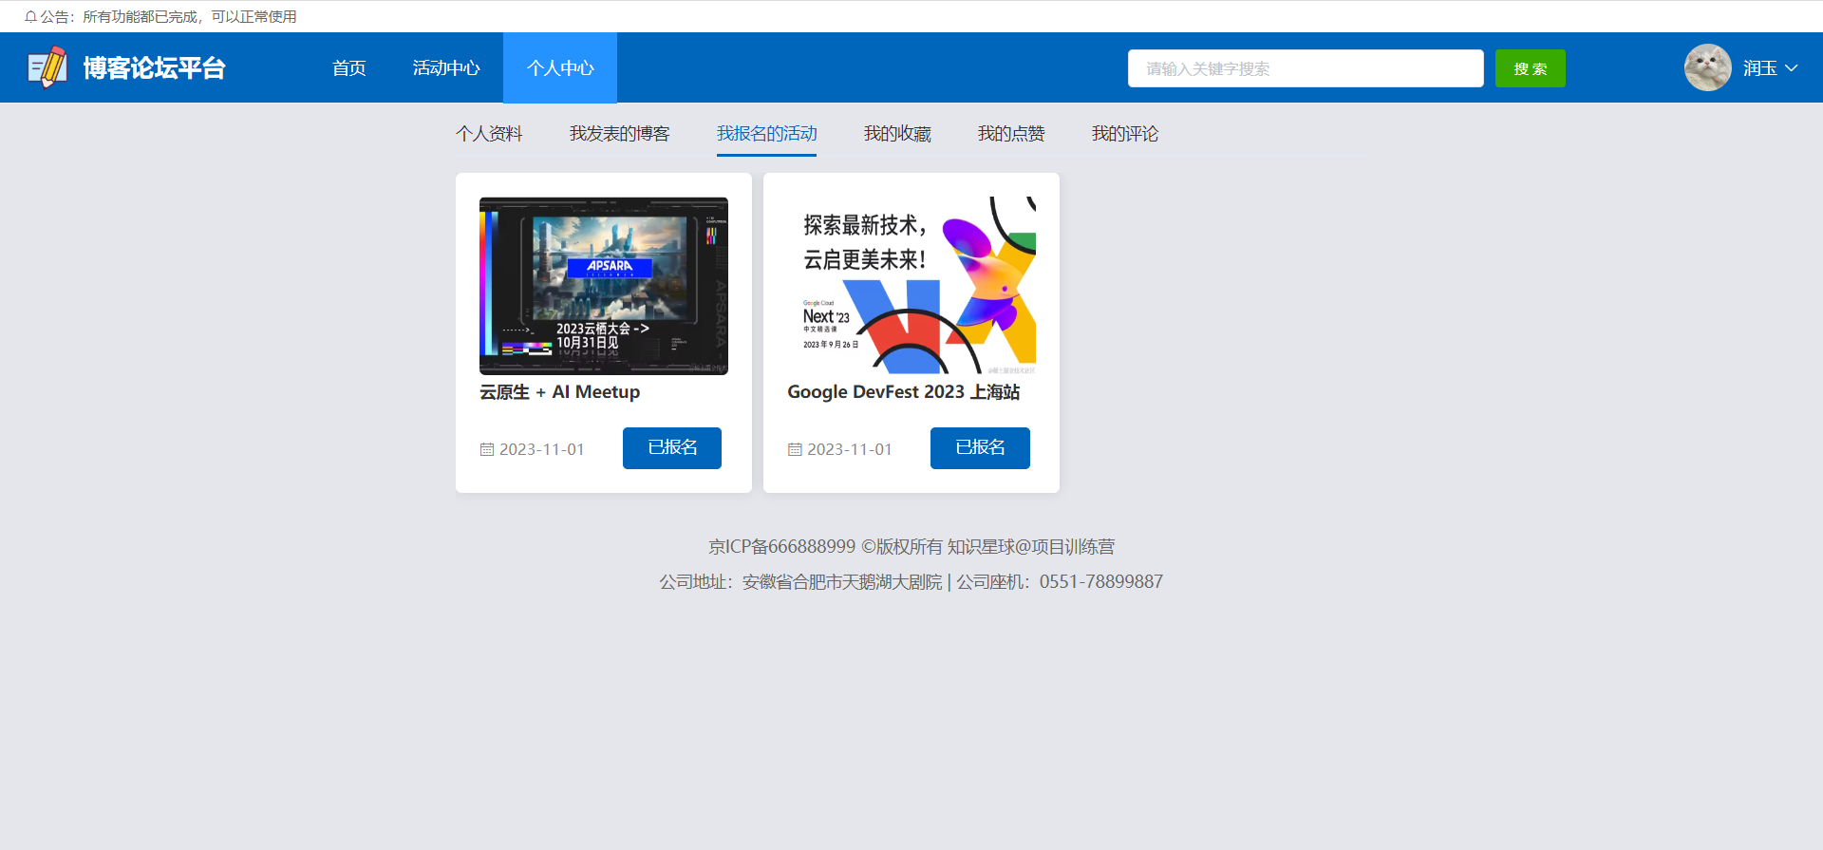Click the 润玉 username label
Screen dimensions: 1823x850
pyautogui.click(x=1759, y=68)
